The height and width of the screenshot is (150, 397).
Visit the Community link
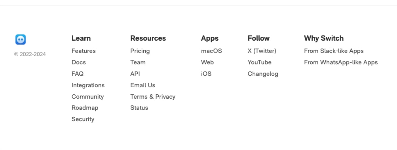87,97
